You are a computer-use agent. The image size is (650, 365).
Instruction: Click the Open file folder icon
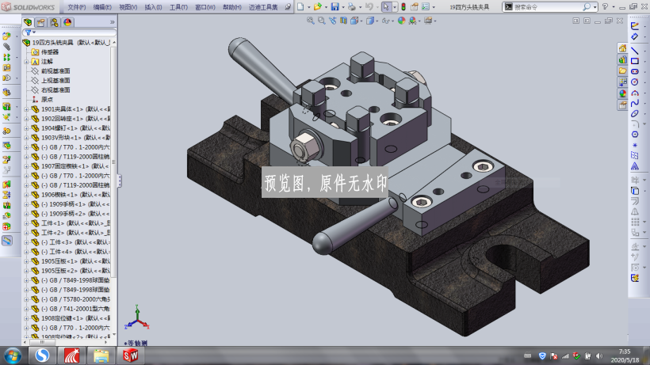point(318,6)
